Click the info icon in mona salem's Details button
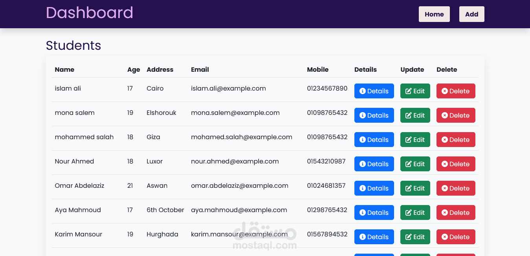The width and height of the screenshot is (530, 256). [363, 115]
